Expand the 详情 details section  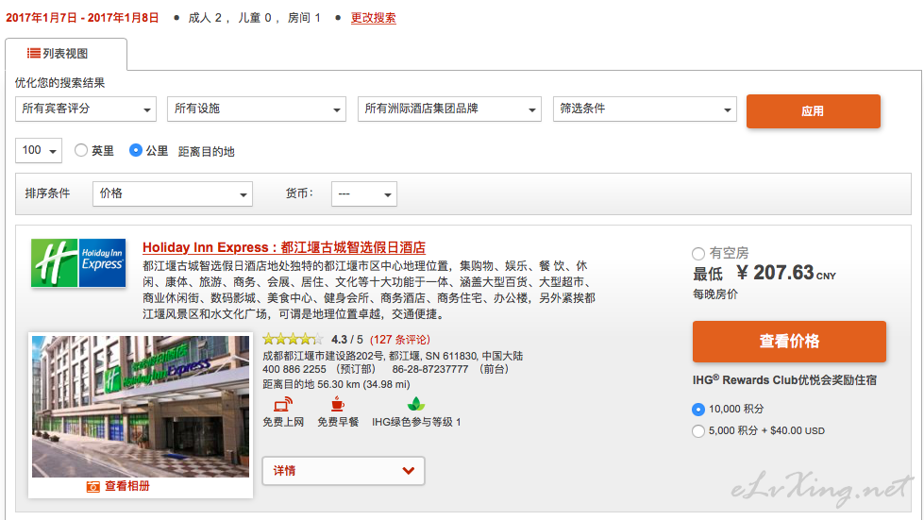pyautogui.click(x=344, y=471)
